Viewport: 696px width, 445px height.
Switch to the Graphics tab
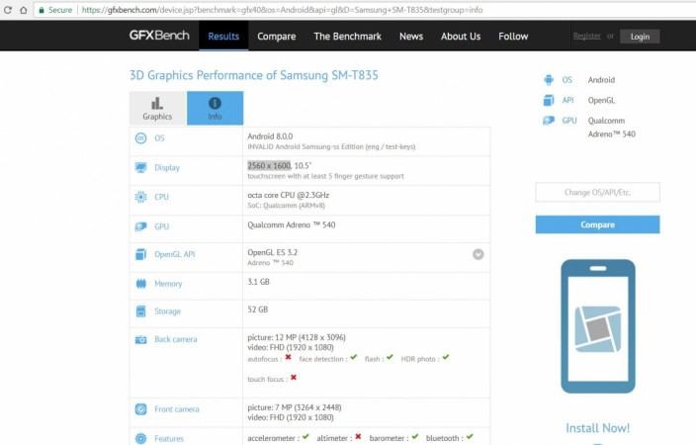tap(157, 109)
